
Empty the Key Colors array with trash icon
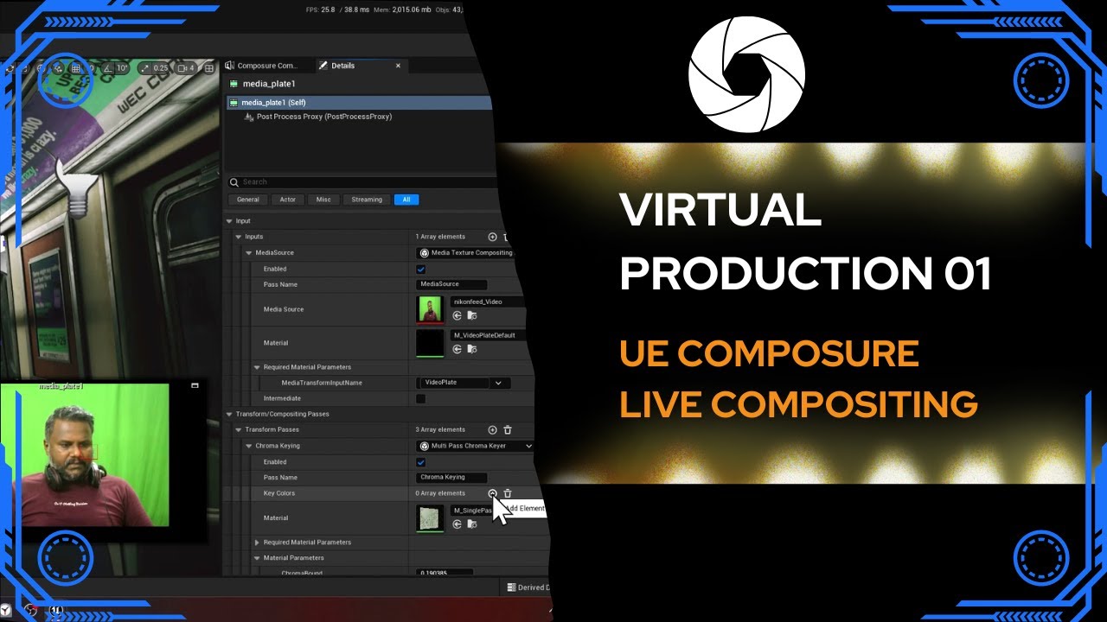pyautogui.click(x=508, y=493)
